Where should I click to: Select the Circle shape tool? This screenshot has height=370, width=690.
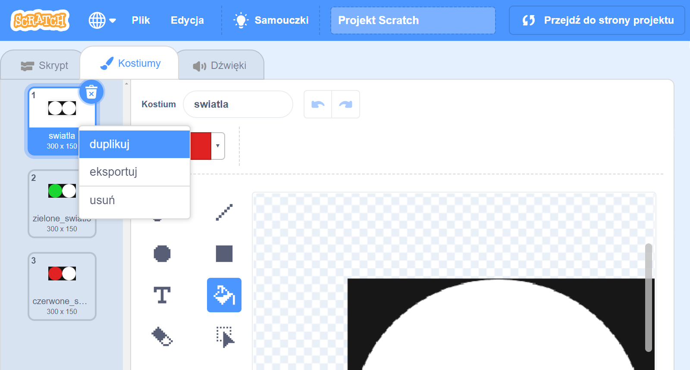click(x=162, y=254)
